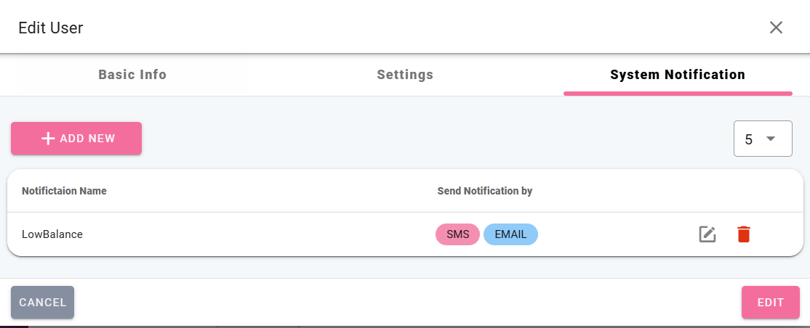Click the pink underline below System Notification
The height and width of the screenshot is (328, 810).
677,94
